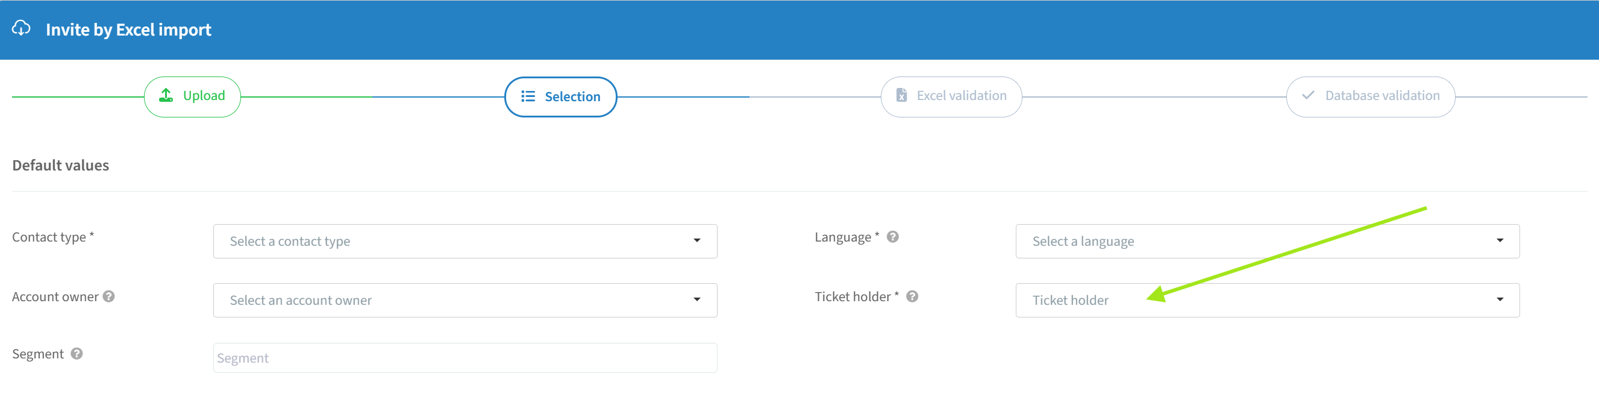Click the Language help question icon

pyautogui.click(x=893, y=237)
